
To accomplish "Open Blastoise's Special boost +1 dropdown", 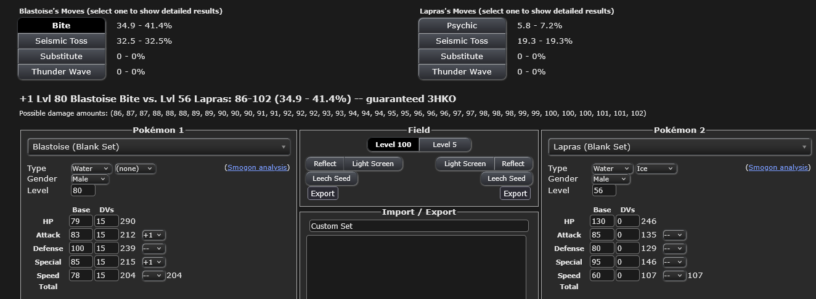I will pyautogui.click(x=153, y=262).
